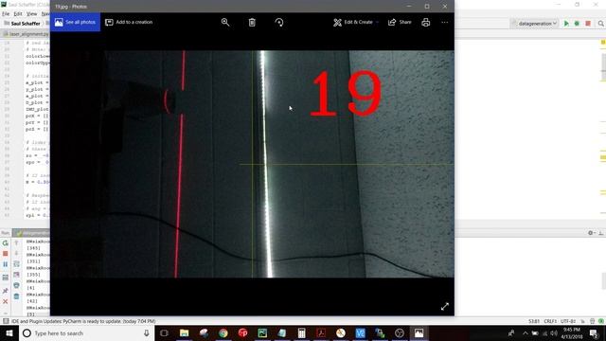Stop execution with the red square in PyCharm toolbar

pyautogui.click(x=588, y=23)
